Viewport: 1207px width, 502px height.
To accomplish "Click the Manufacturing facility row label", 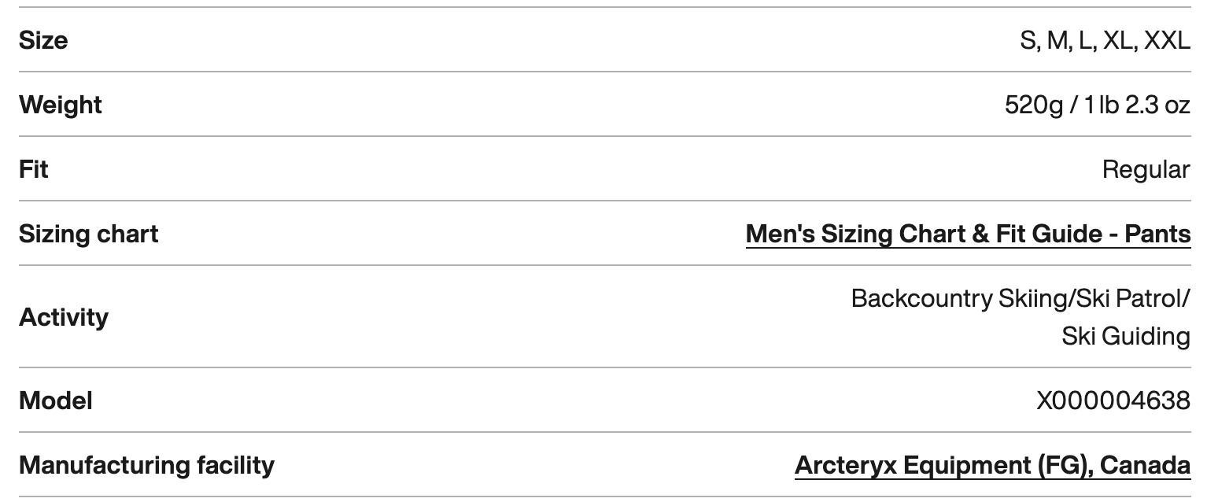I will point(146,465).
